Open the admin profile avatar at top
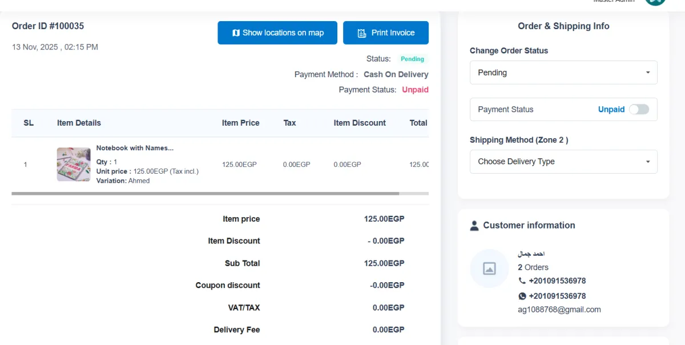685x345 pixels. pos(655,2)
